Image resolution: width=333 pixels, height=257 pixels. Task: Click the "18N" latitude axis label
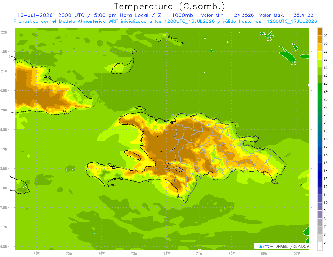pos(4,188)
